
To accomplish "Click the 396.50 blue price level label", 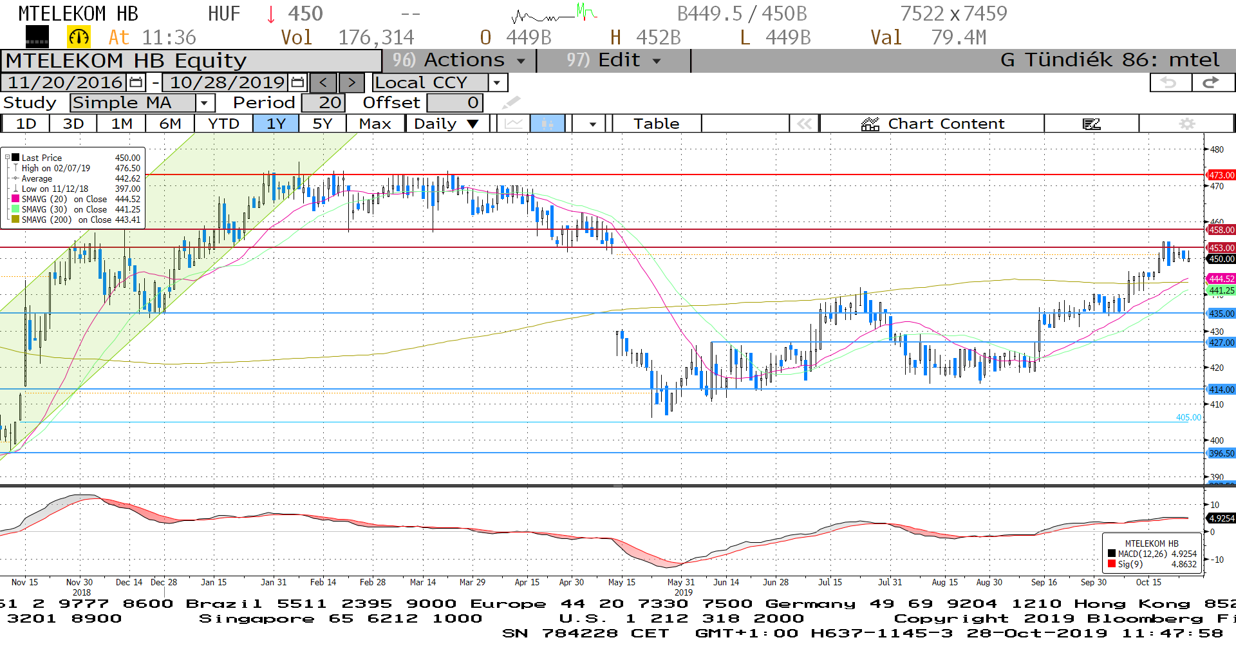I will (1221, 453).
